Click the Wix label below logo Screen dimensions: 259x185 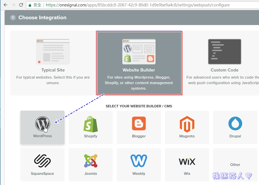point(187,174)
